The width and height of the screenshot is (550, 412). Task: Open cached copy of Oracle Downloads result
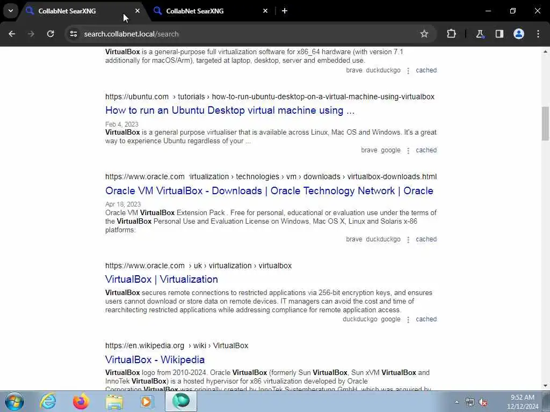point(426,239)
